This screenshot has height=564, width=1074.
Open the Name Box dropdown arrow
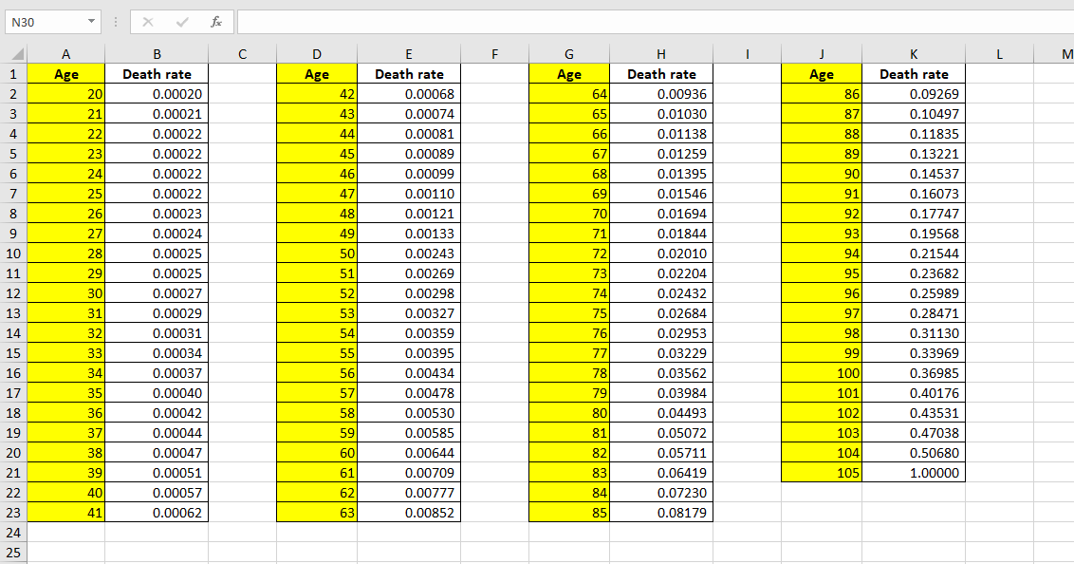(91, 21)
